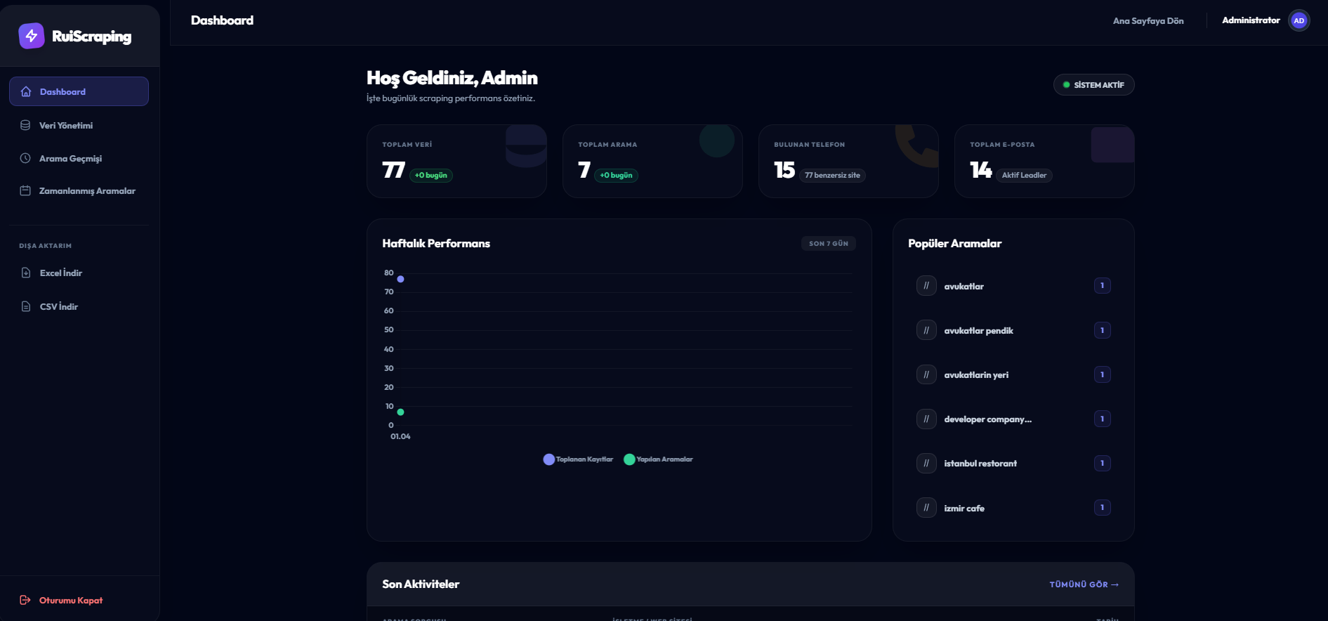Click the green status dot in Sistem Aktif
Image resolution: width=1328 pixels, height=621 pixels.
tap(1066, 85)
